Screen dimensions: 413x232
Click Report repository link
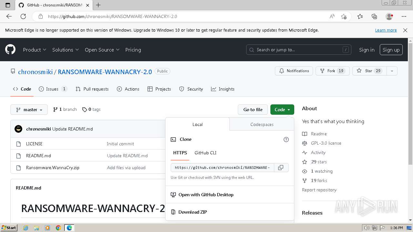tap(319, 190)
